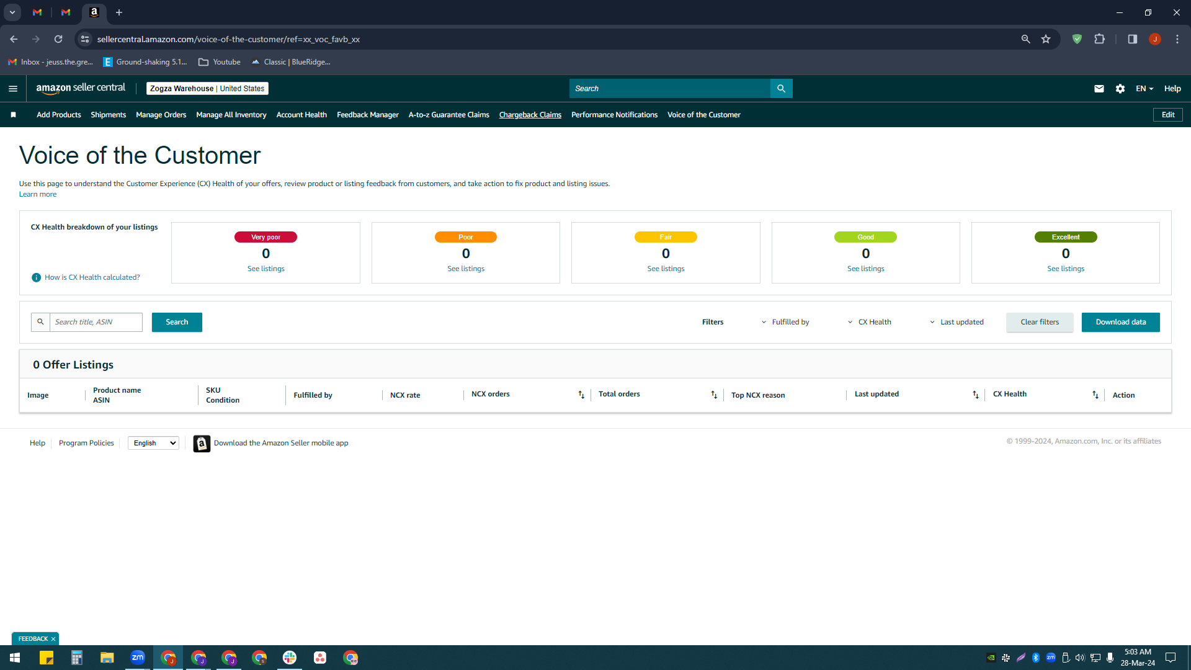Open Performance Notifications

tap(614, 115)
